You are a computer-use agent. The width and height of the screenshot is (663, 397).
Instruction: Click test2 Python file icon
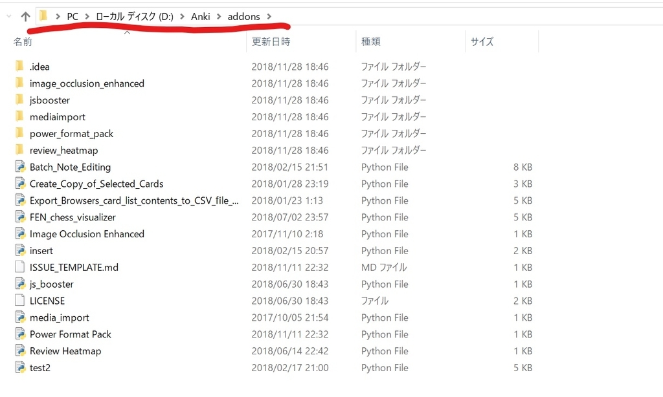pos(20,367)
